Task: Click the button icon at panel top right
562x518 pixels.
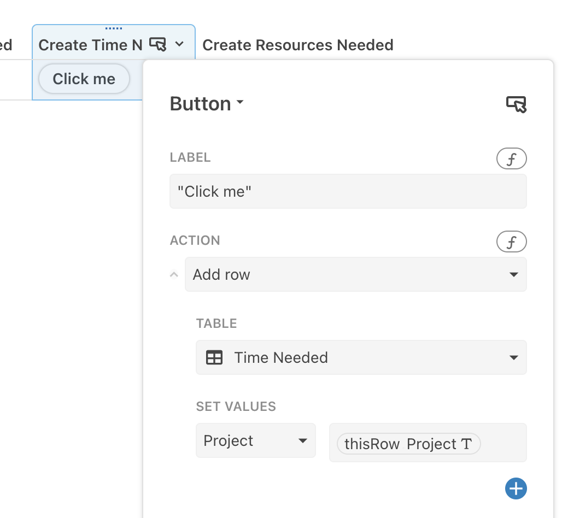Action: pos(516,104)
